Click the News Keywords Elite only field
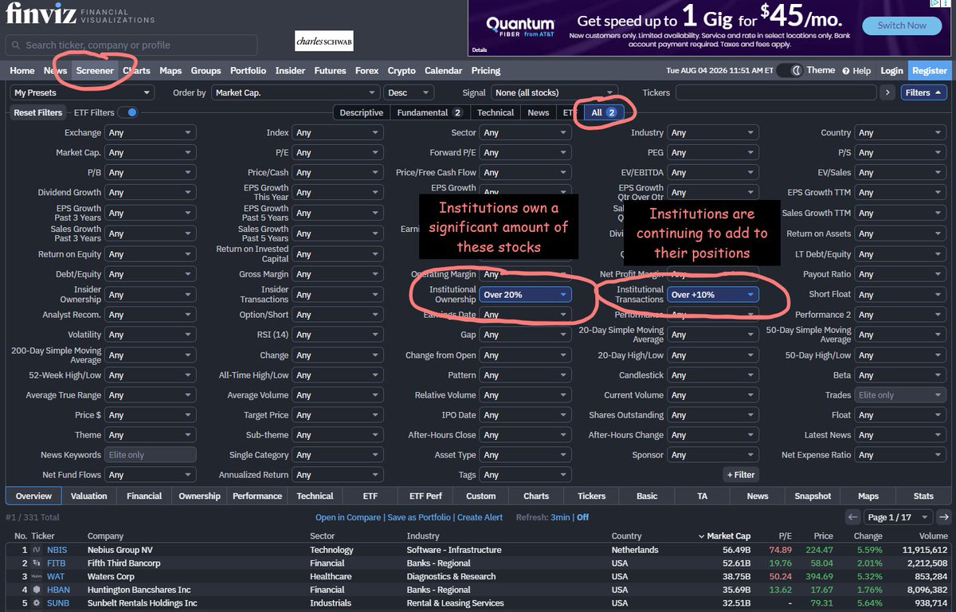 click(x=151, y=455)
